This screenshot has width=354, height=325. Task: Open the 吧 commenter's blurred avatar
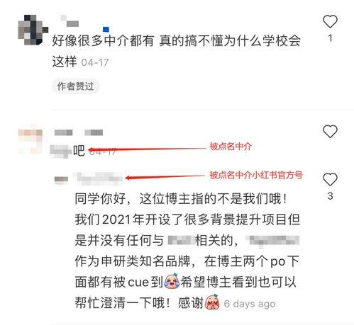[x=31, y=141]
